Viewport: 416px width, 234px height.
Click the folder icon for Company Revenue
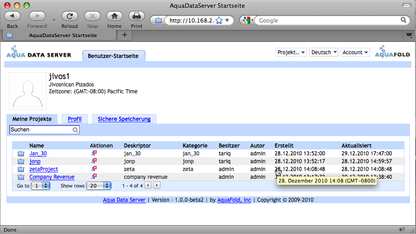pos(21,177)
